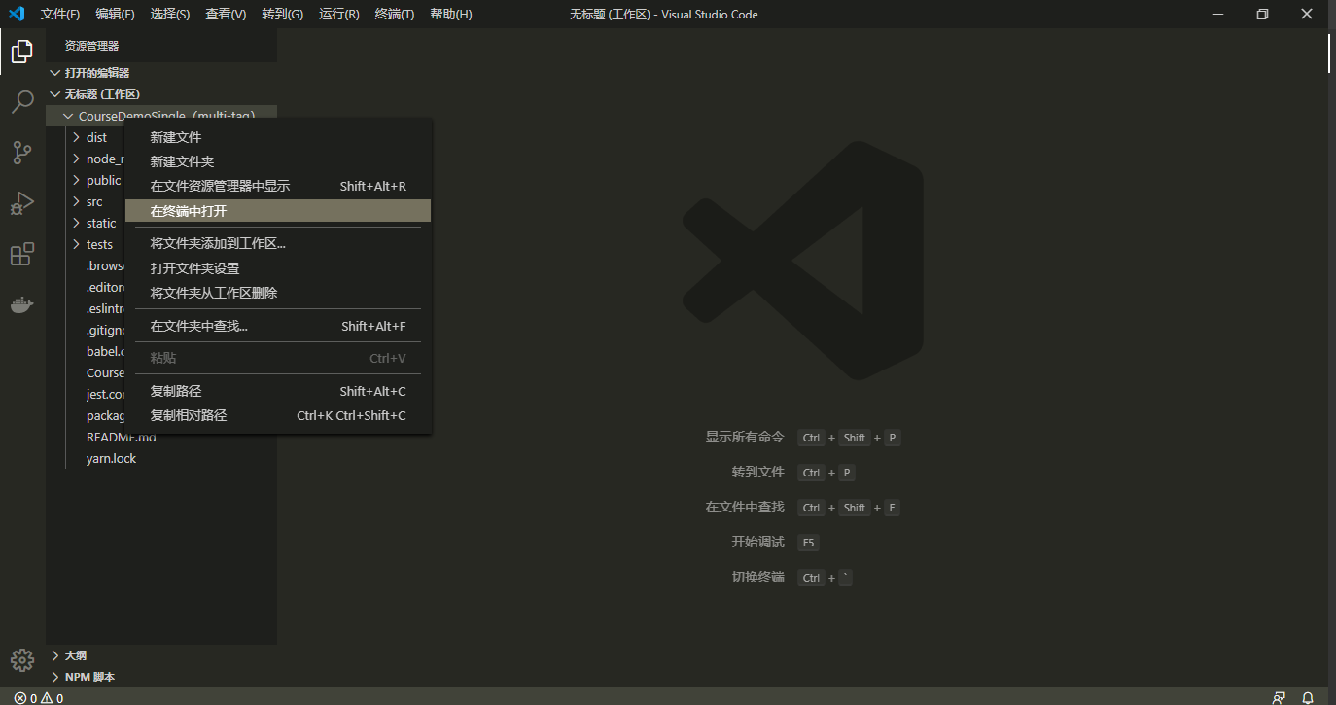The image size is (1336, 705).
Task: Open the 编辑(E) menu
Action: (x=116, y=14)
